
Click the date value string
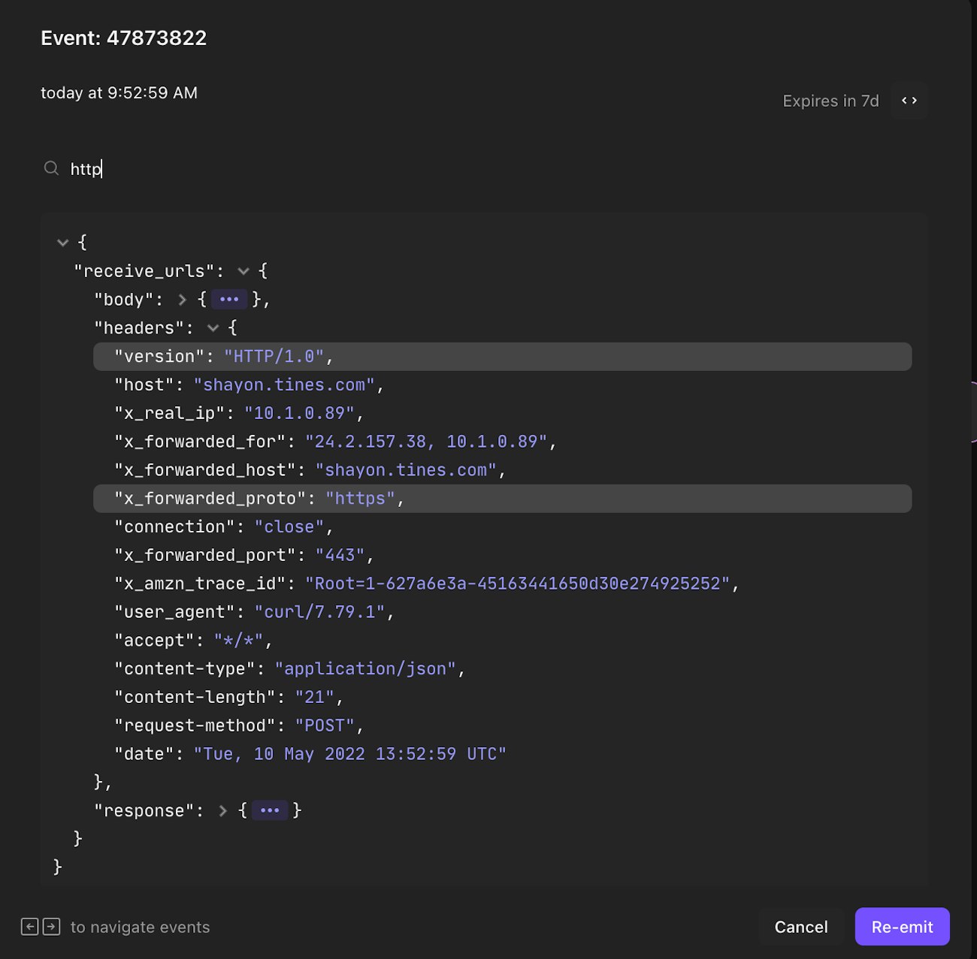[349, 754]
